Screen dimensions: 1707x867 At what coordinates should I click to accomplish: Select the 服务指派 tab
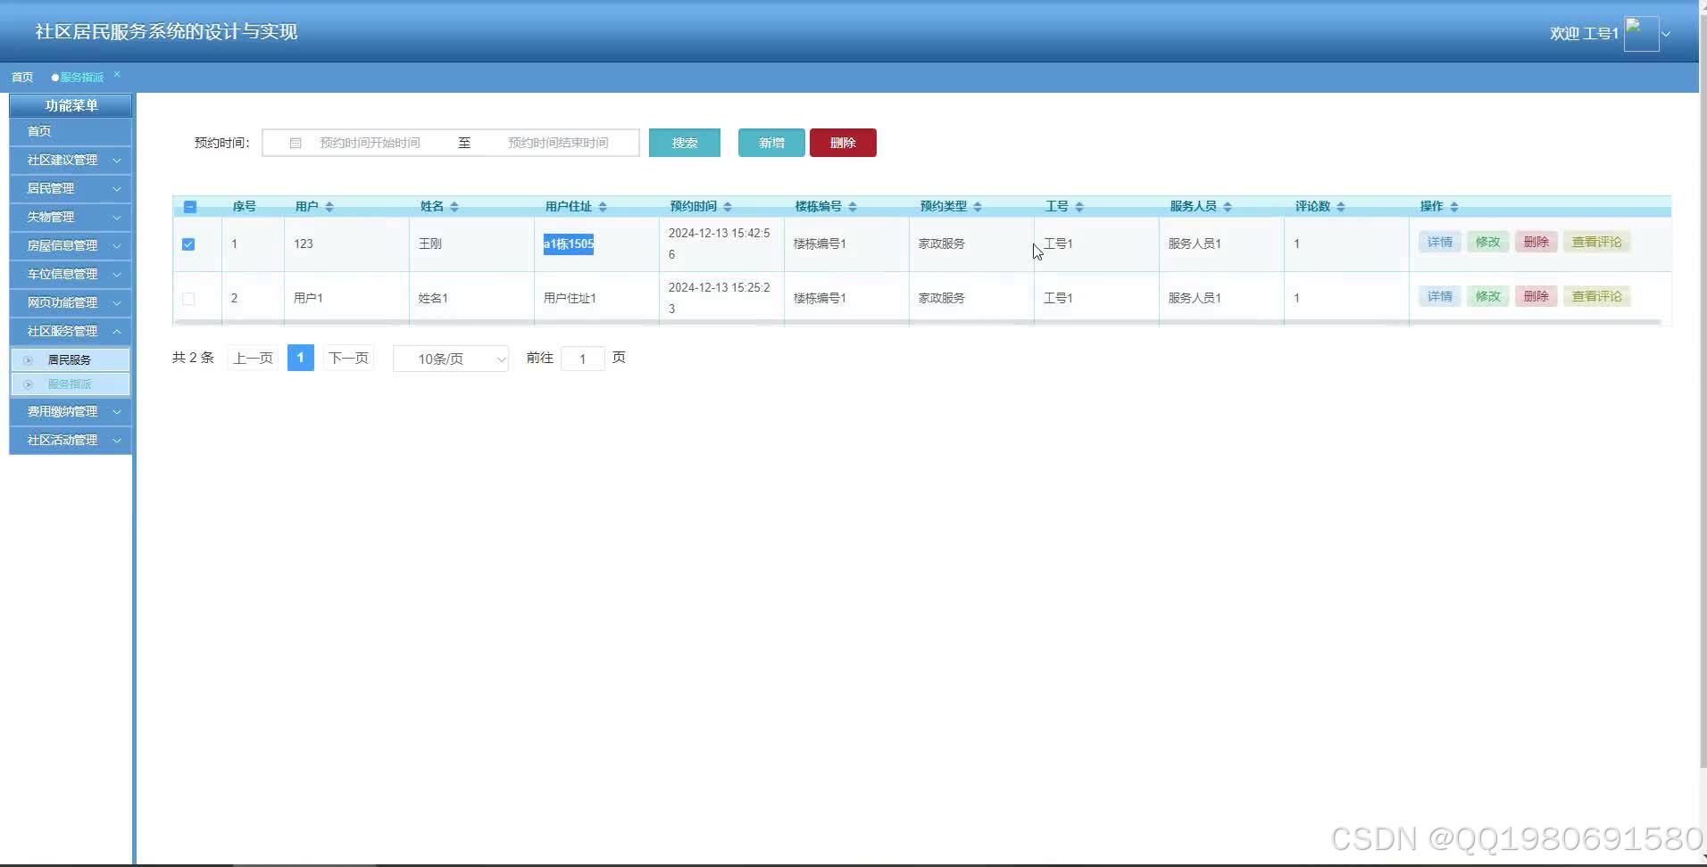coord(81,78)
